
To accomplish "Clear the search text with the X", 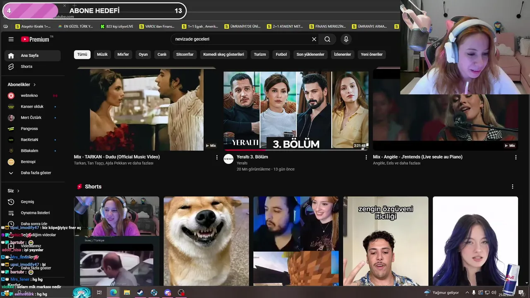I will point(314,39).
